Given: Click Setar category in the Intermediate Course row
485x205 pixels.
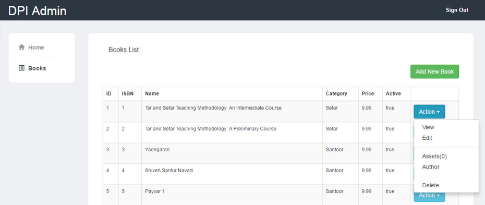Looking at the screenshot, I should (x=332, y=108).
